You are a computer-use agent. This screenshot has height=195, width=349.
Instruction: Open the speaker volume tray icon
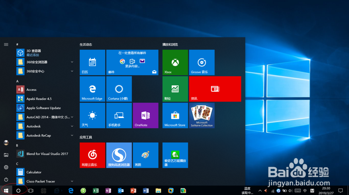click(290, 190)
